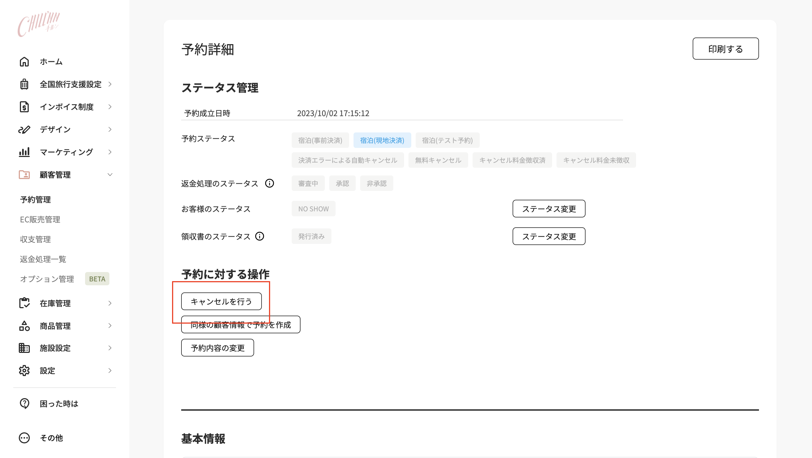This screenshot has width=812, height=458.
Task: Open 設定 via the gear icon
Action: click(24, 371)
